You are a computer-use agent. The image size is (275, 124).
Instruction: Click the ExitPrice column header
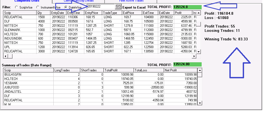click(132, 13)
